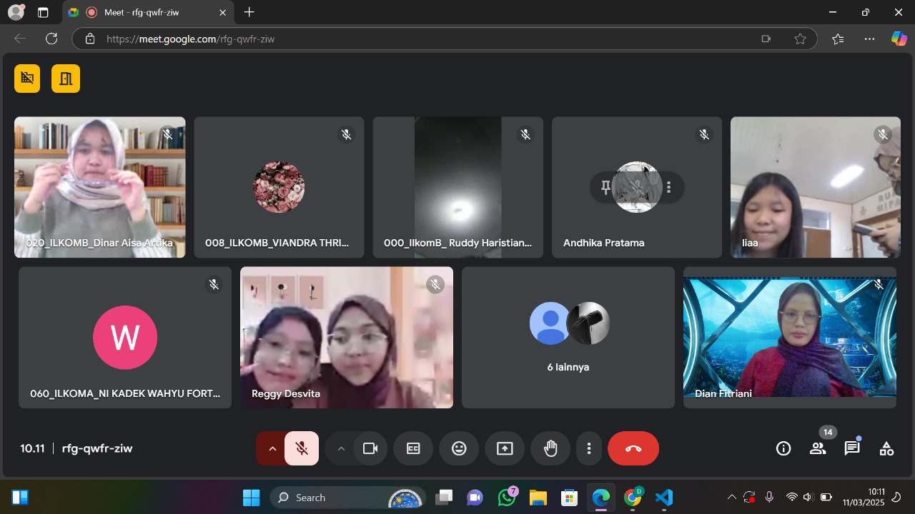This screenshot has height=514, width=915.
Task: Open the emoji reaction picker
Action: tap(459, 448)
